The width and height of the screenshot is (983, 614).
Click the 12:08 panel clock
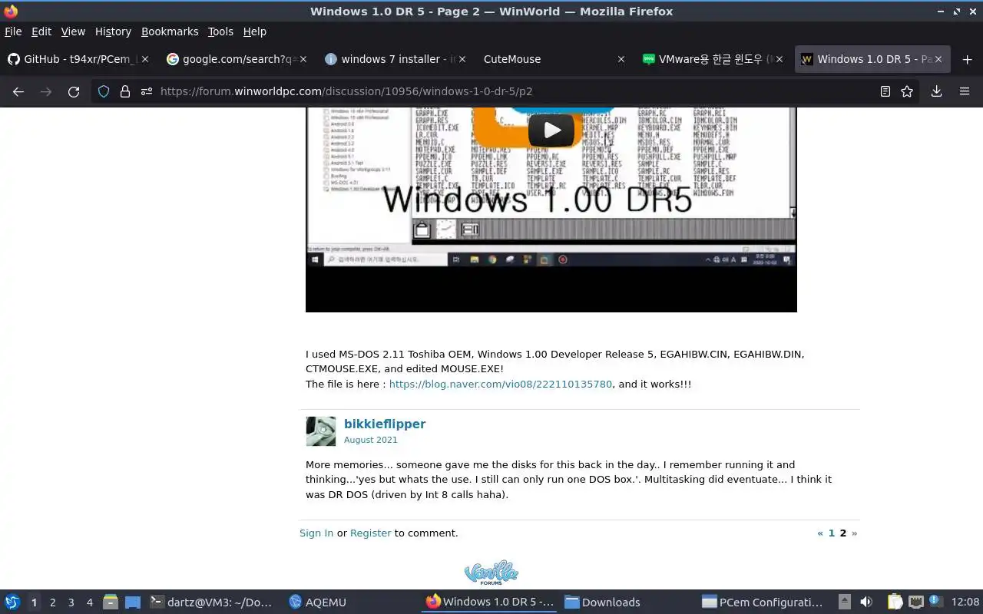pyautogui.click(x=965, y=602)
